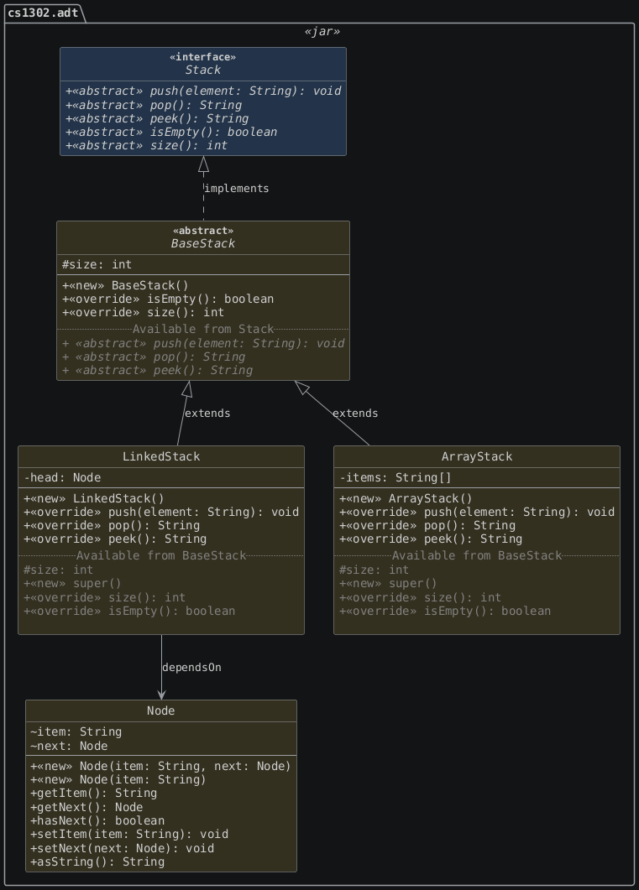This screenshot has width=639, height=890.
Task: Click LinkedStack's inherited isEmpty(): boolean
Action: click(129, 611)
